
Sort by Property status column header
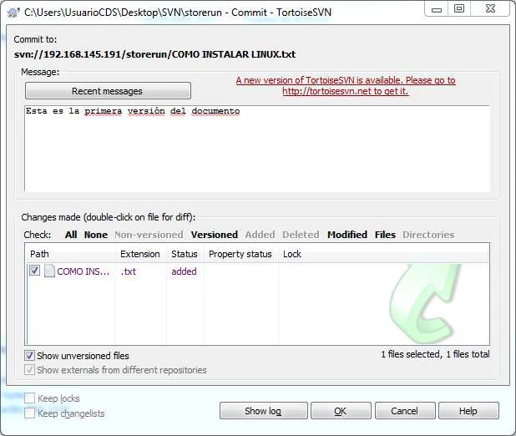pyautogui.click(x=241, y=254)
